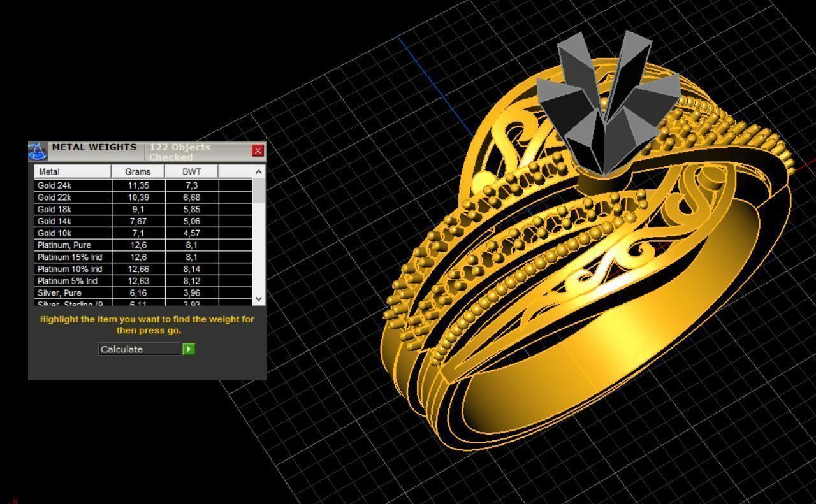Click the 11,35 grams cell

click(138, 185)
